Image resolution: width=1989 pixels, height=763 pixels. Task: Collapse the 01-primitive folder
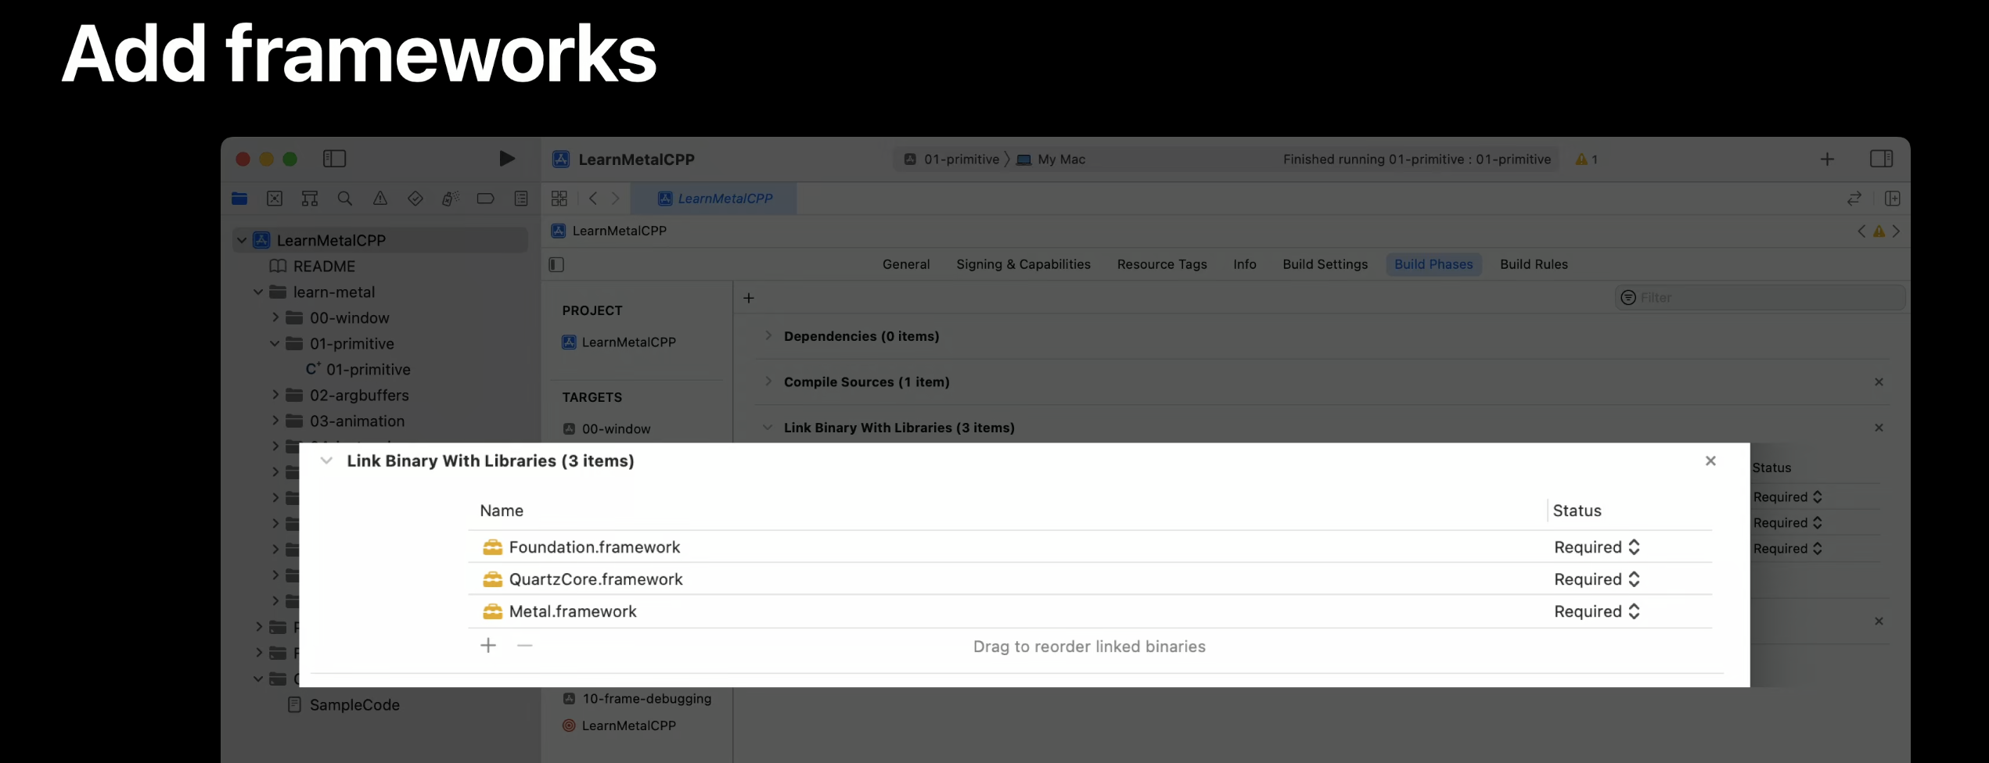(x=275, y=343)
